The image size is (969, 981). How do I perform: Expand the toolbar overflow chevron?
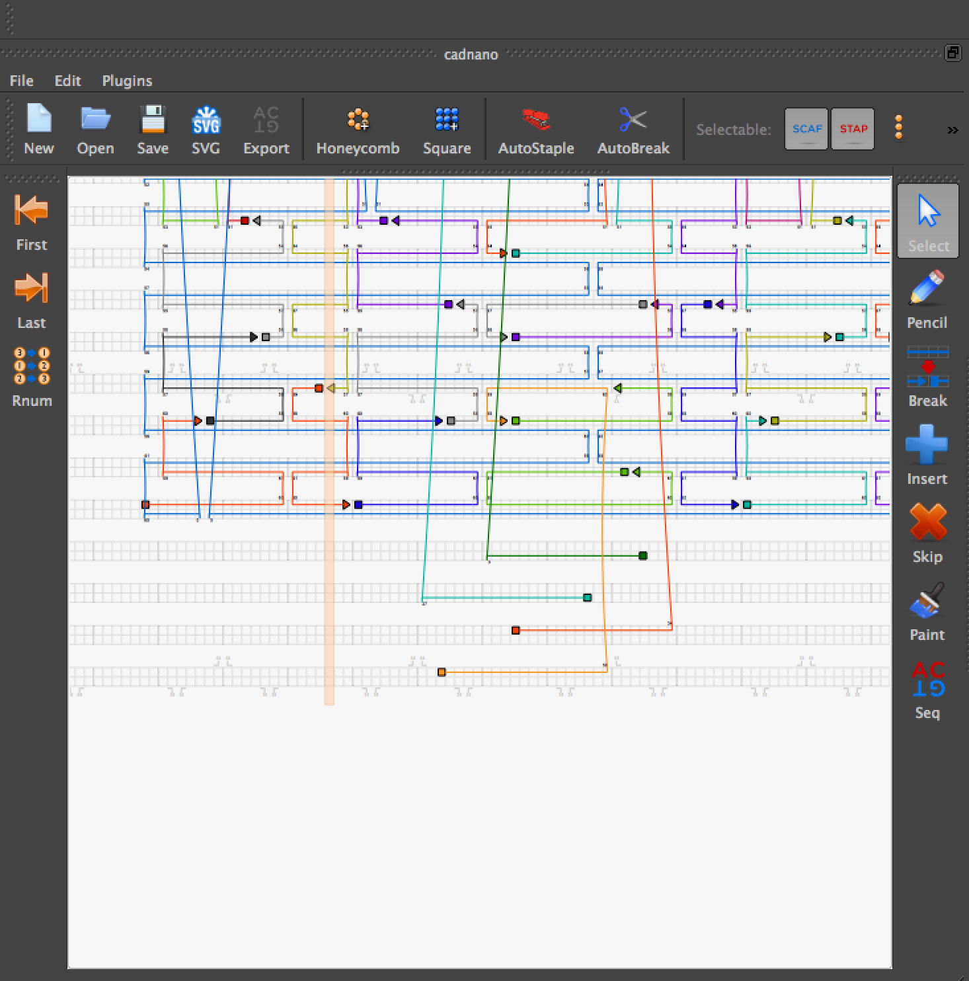[952, 130]
